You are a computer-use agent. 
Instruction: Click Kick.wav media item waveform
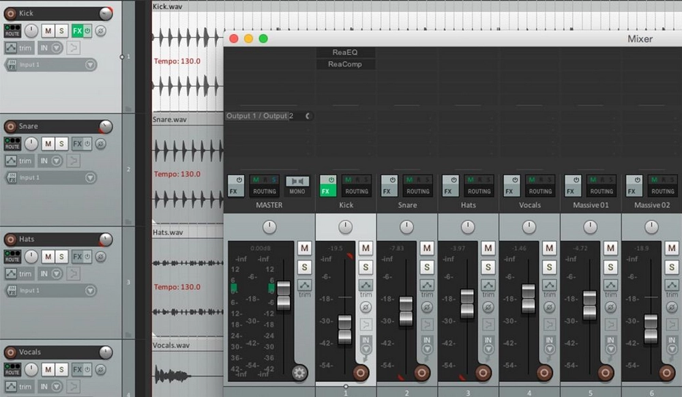[188, 62]
